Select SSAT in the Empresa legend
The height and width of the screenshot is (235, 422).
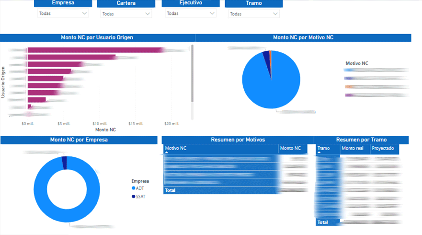click(138, 197)
